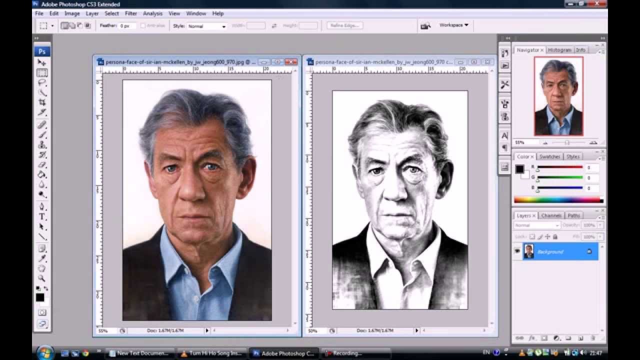Open the layer blend mode dropdown
Image resolution: width=640 pixels, height=360 pixels.
(536, 225)
